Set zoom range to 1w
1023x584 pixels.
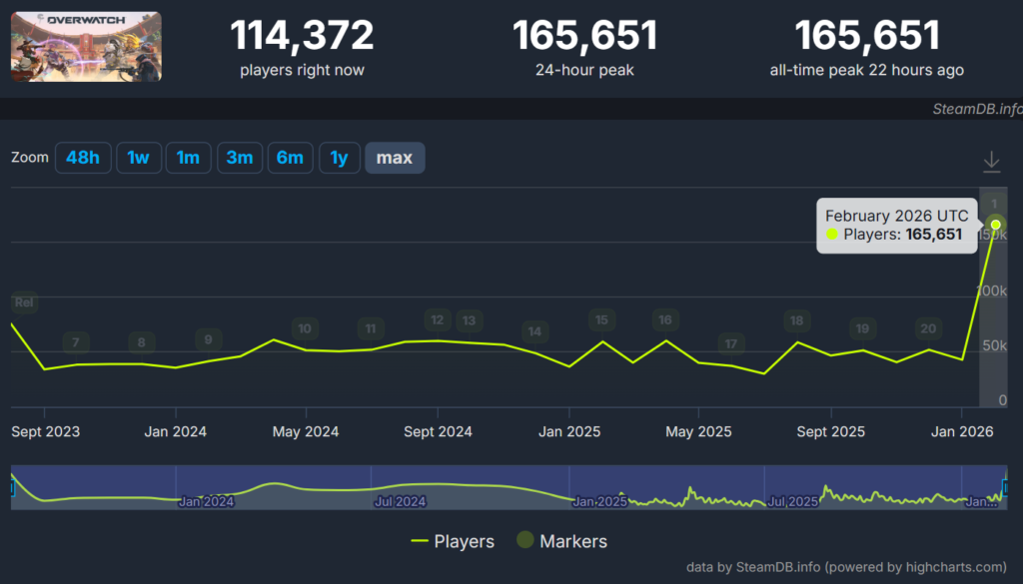pos(139,158)
